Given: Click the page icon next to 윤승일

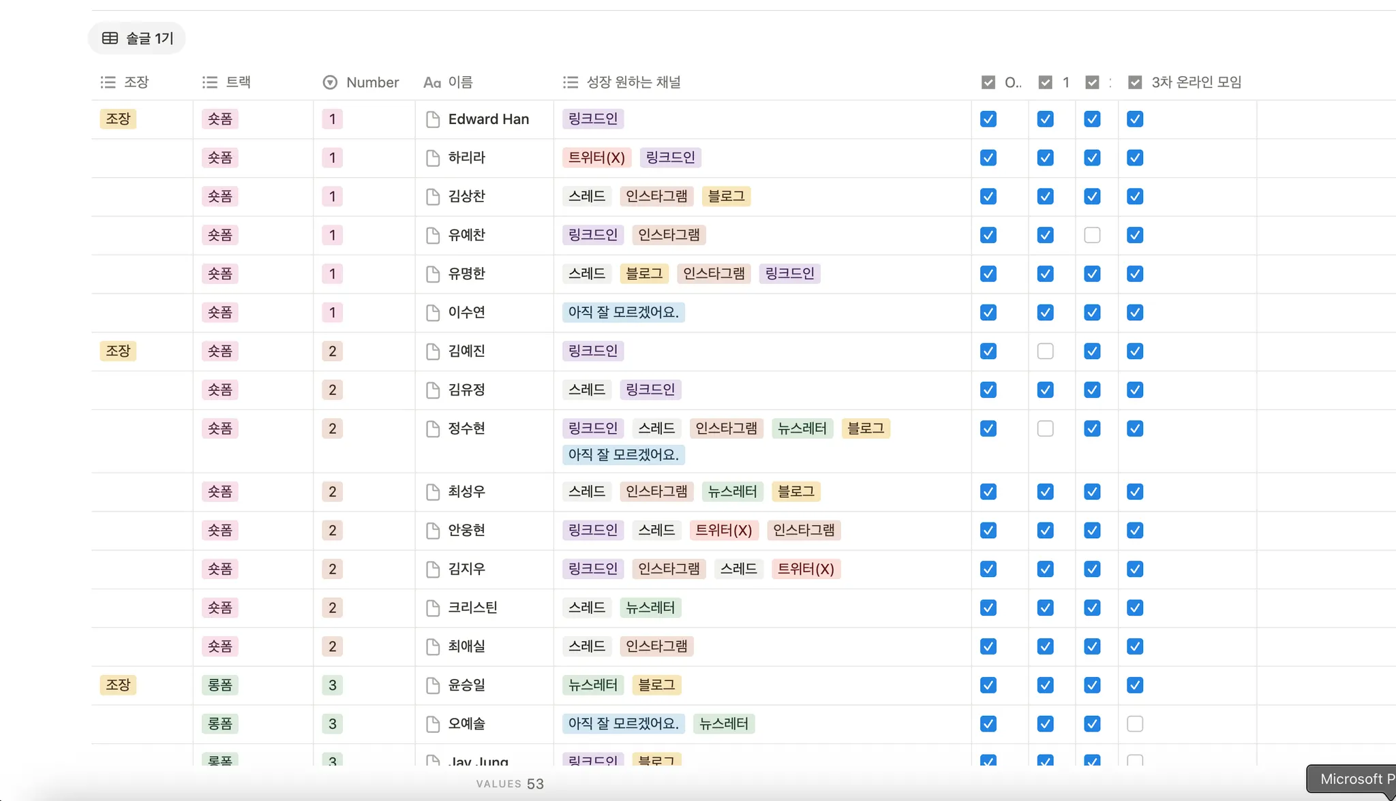Looking at the screenshot, I should click(432, 685).
